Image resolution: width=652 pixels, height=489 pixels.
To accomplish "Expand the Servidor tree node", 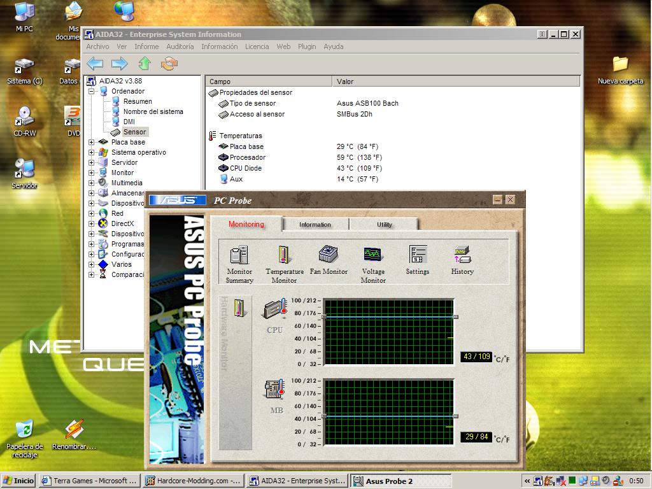I will coord(92,162).
